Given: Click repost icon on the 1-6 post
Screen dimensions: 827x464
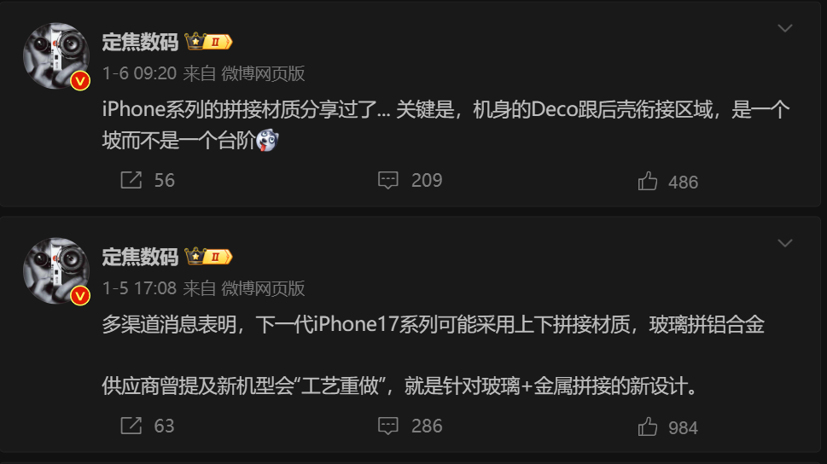Looking at the screenshot, I should pyautogui.click(x=131, y=180).
